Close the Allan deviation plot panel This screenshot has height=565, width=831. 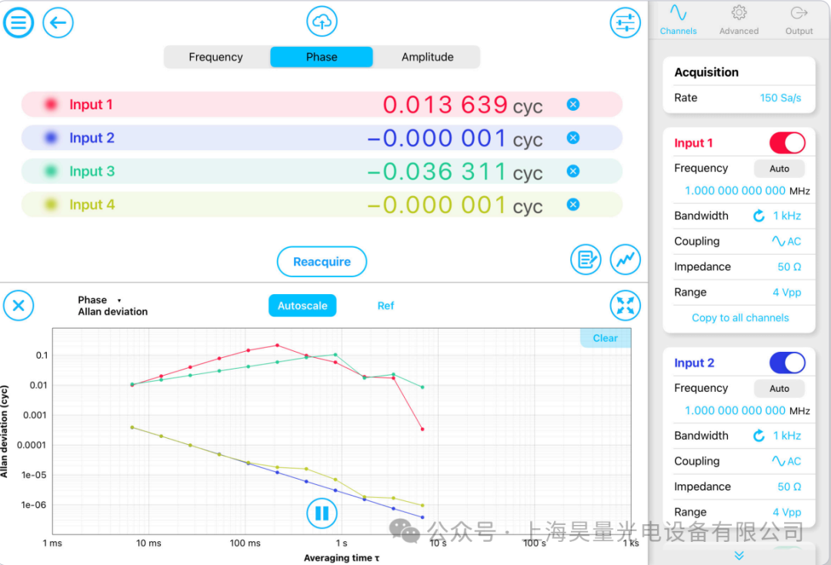[x=18, y=306]
